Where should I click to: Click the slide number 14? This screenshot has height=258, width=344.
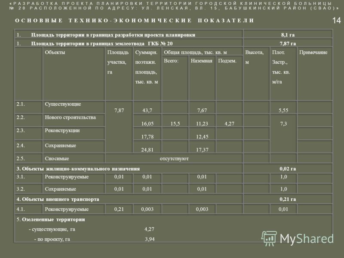tap(336, 21)
